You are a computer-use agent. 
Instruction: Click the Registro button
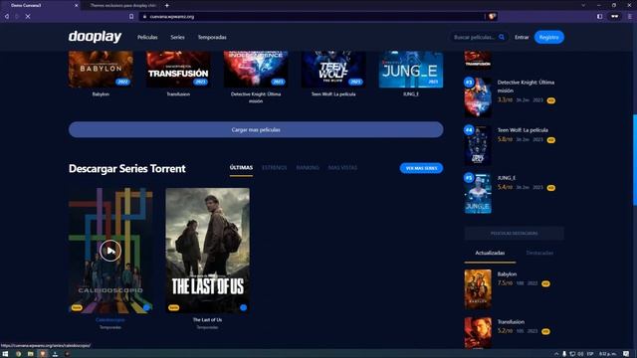click(548, 37)
